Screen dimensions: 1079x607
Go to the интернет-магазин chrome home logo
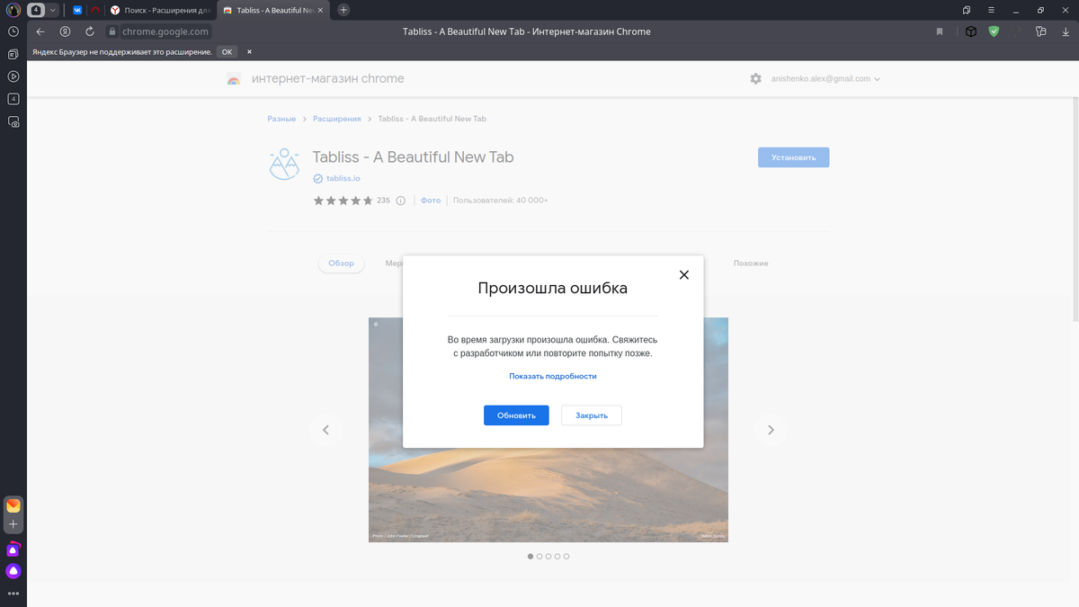315,79
